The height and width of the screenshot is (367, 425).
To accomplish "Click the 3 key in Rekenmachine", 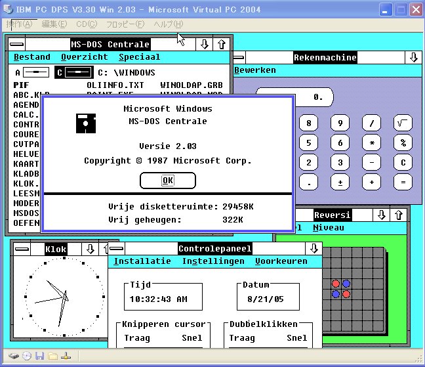I will [340, 162].
